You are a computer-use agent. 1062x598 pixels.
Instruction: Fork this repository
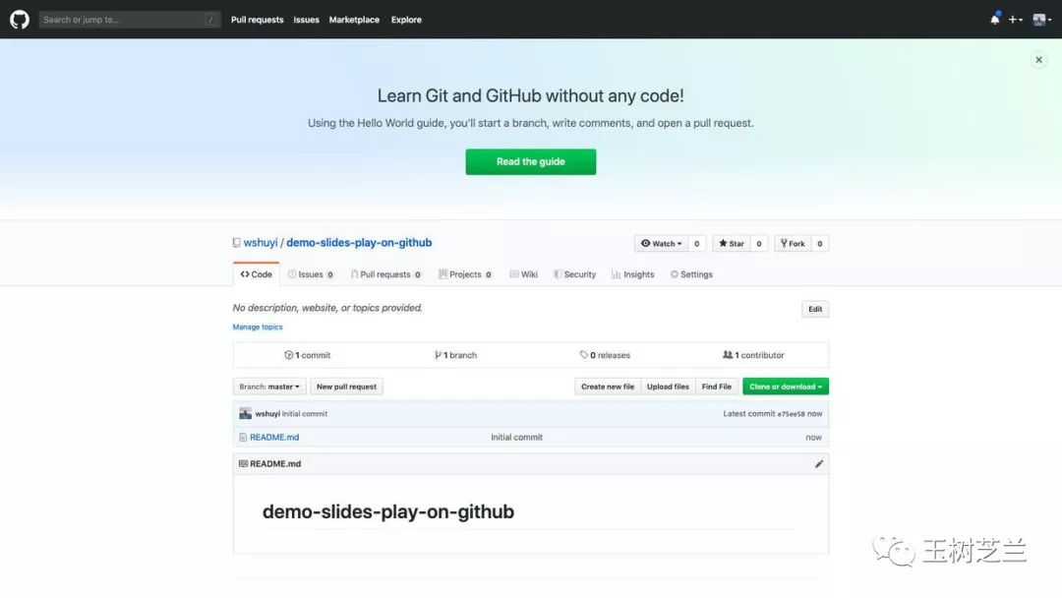point(793,243)
